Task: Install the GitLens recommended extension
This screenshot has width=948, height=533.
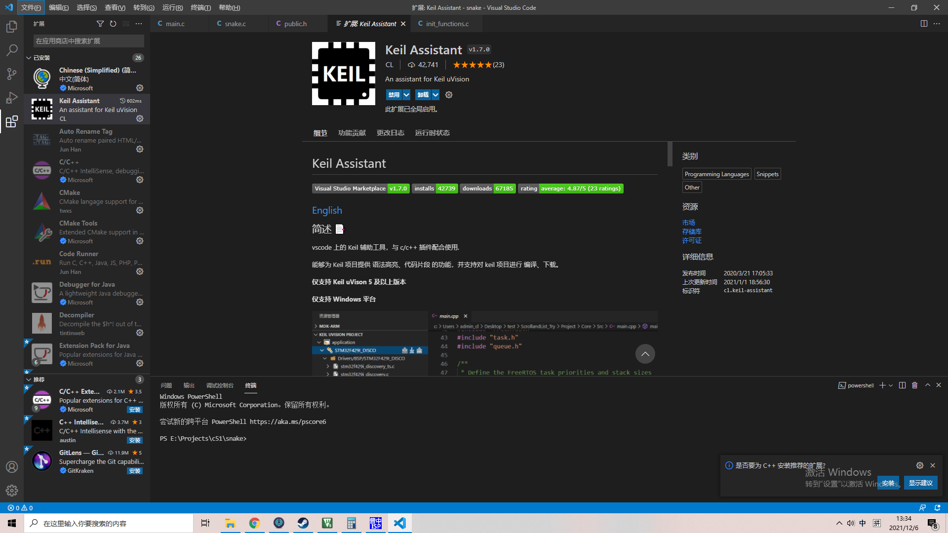Action: pos(135,471)
